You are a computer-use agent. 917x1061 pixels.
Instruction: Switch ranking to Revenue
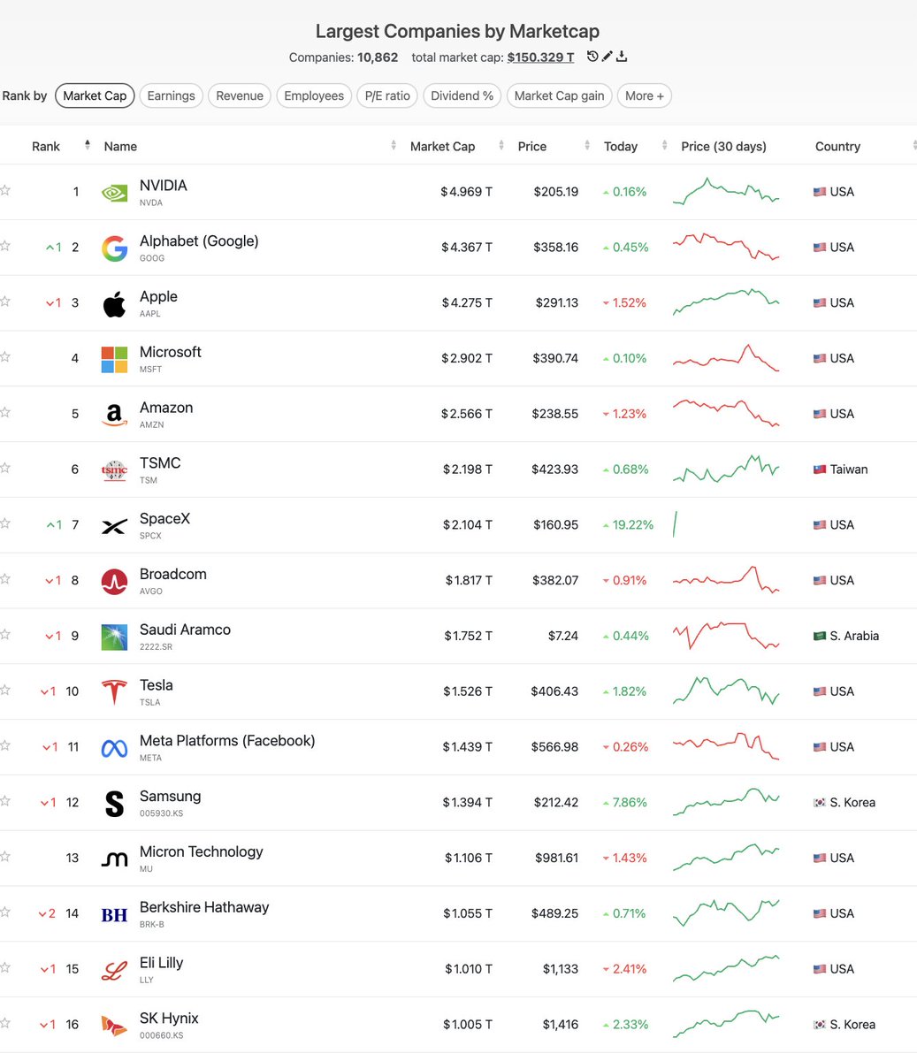(240, 95)
